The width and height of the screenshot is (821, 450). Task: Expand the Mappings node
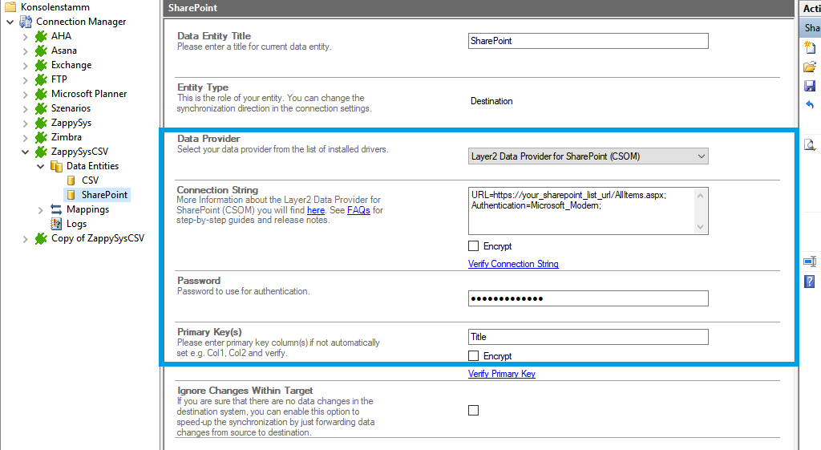click(40, 210)
